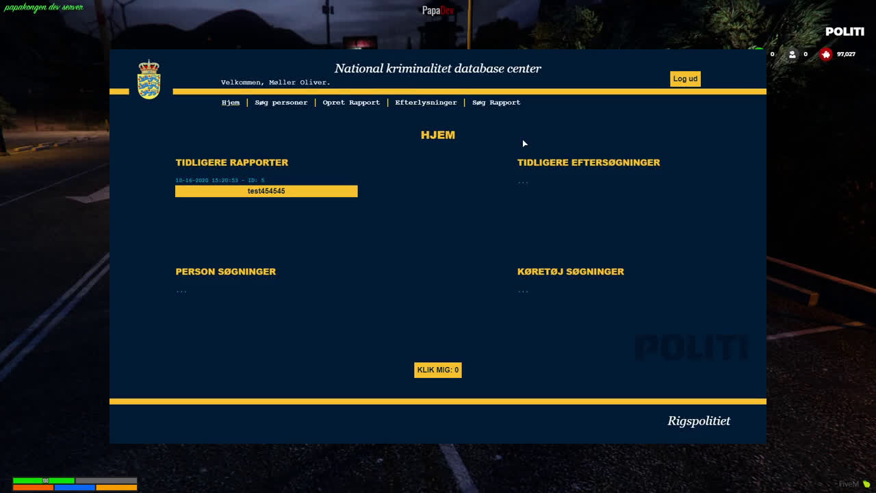The width and height of the screenshot is (876, 493).
Task: Open the test454545 report
Action: (266, 191)
